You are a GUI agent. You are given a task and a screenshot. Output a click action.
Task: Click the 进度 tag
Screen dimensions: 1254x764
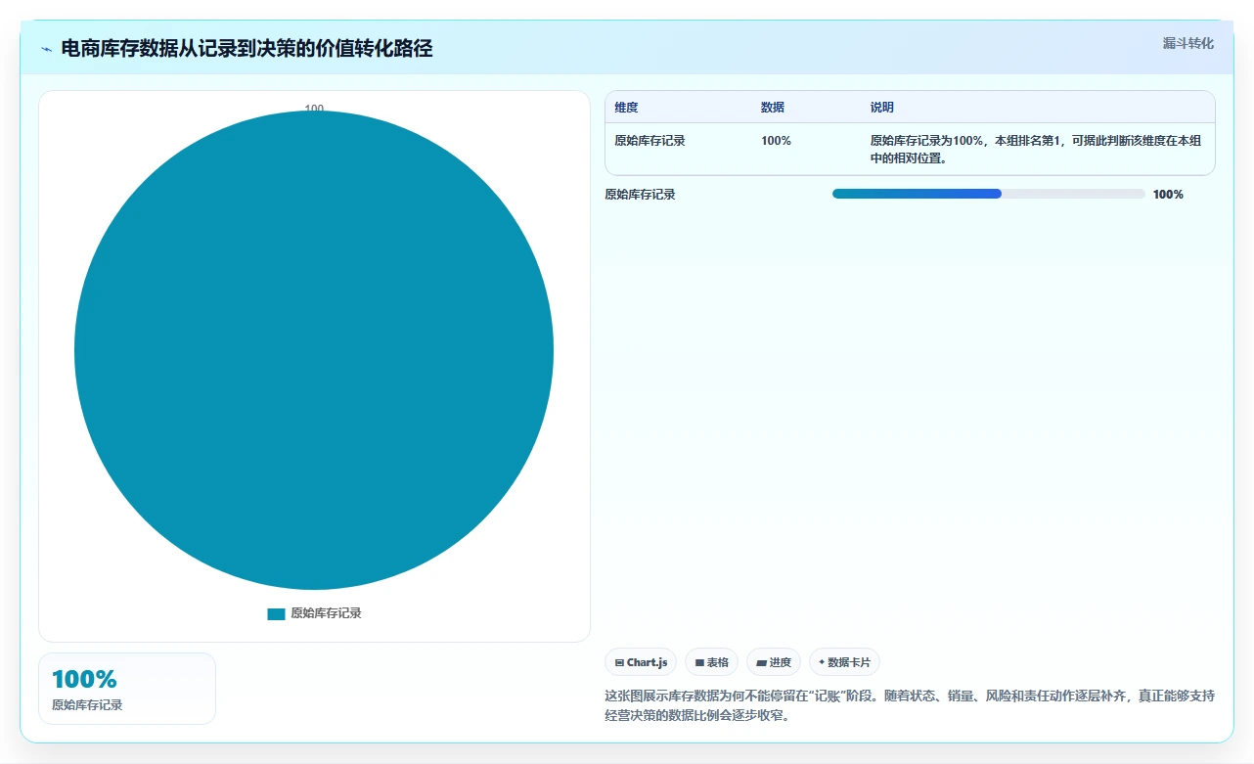774,662
